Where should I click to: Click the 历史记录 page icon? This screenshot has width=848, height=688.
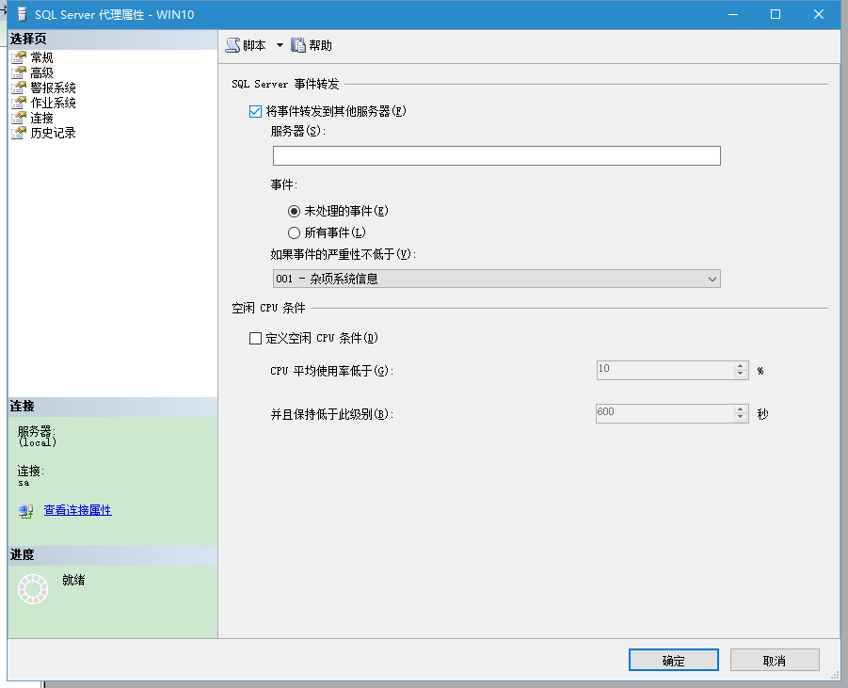18,133
